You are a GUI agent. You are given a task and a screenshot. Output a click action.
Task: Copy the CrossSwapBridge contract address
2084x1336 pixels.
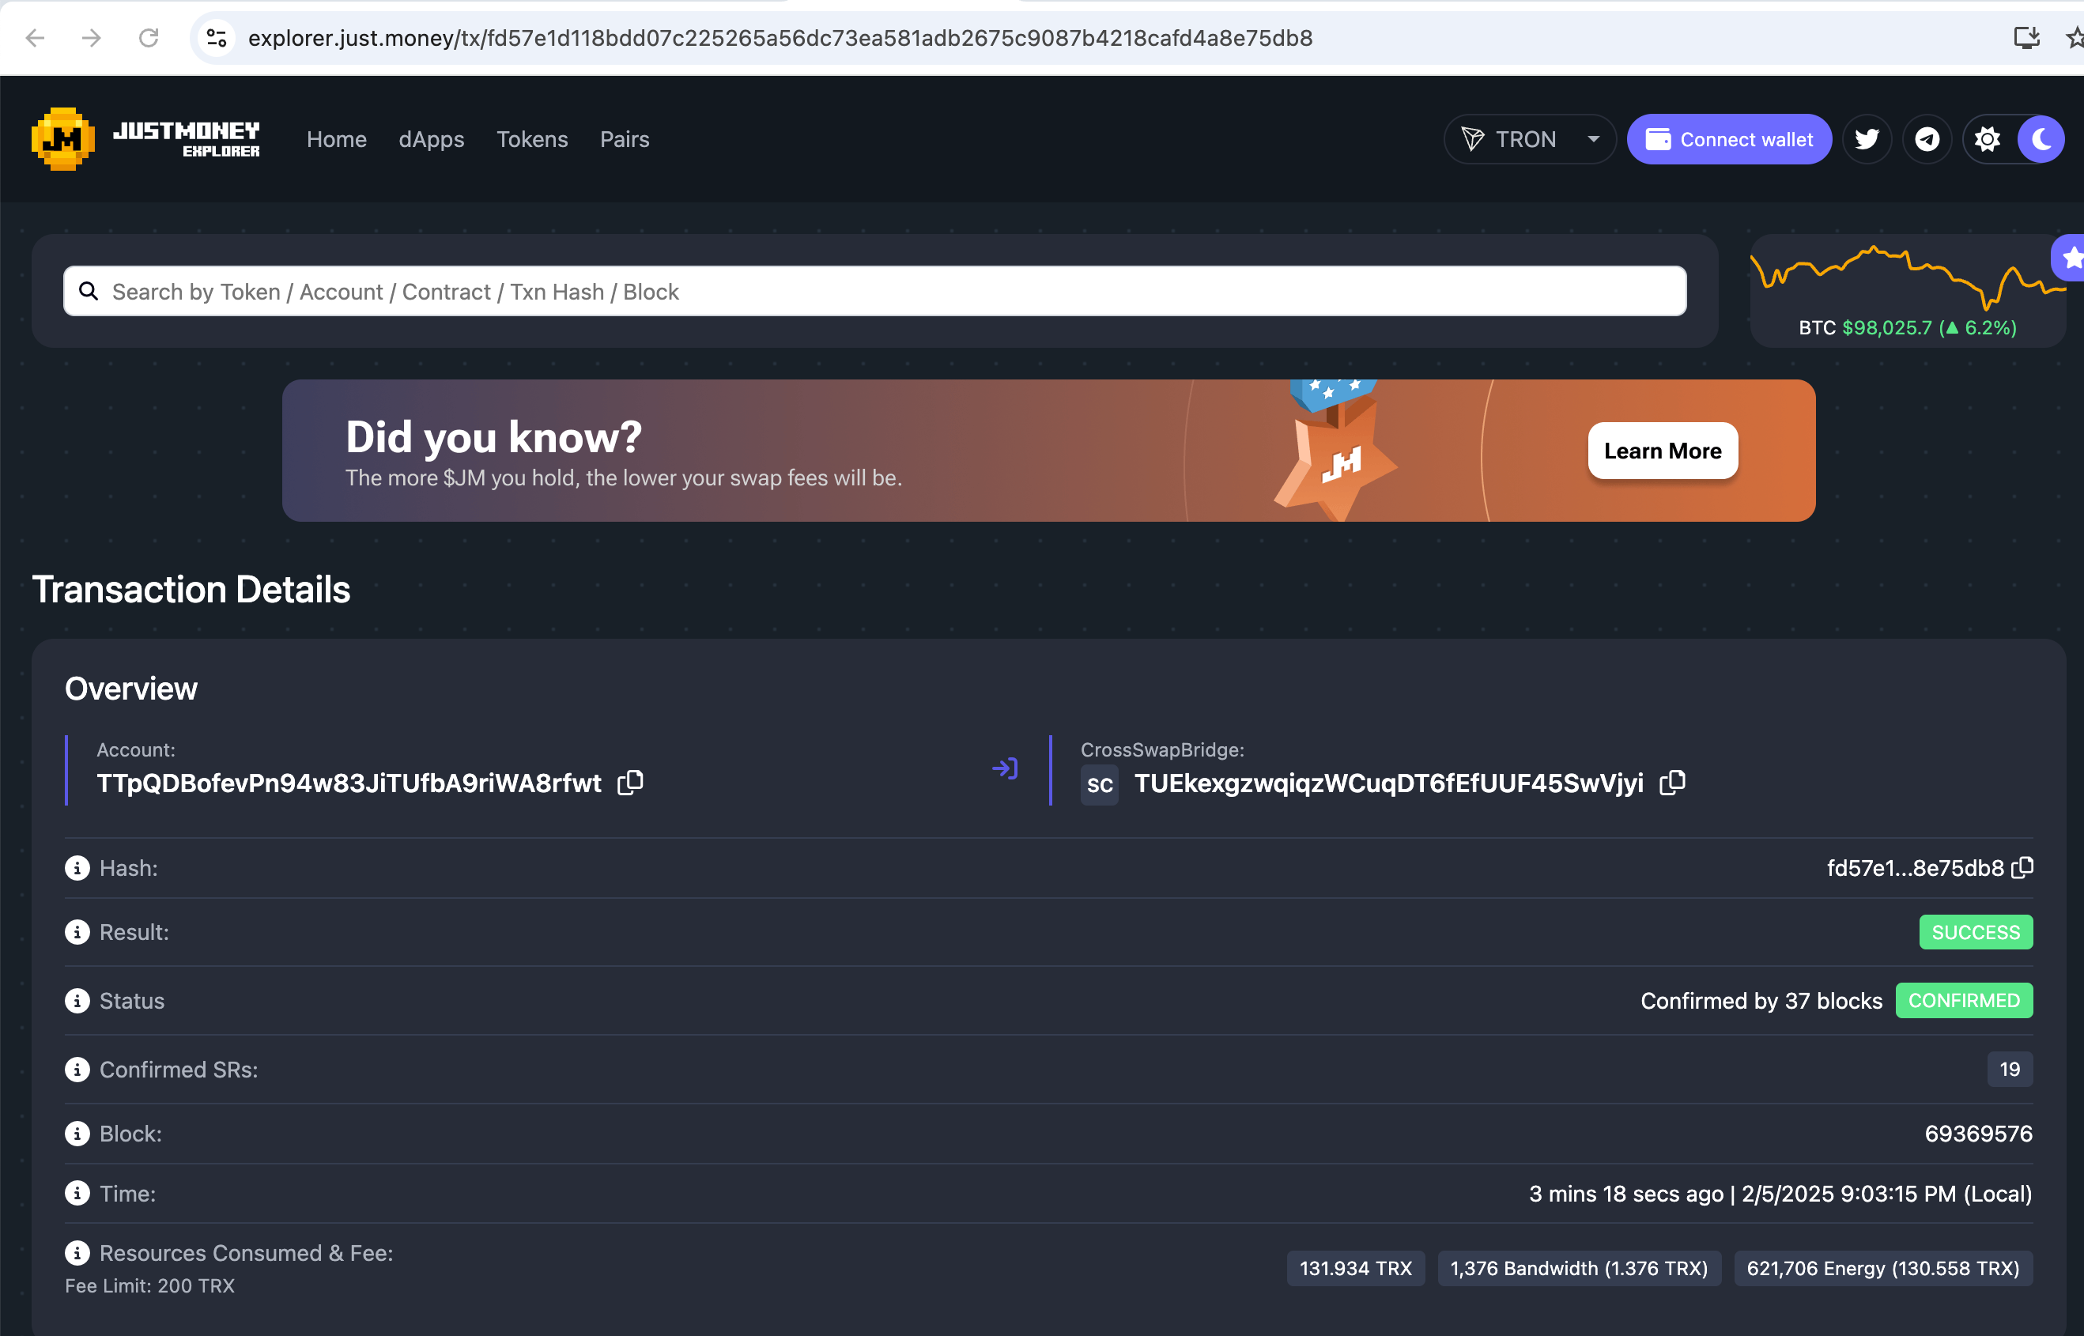pyautogui.click(x=1672, y=783)
